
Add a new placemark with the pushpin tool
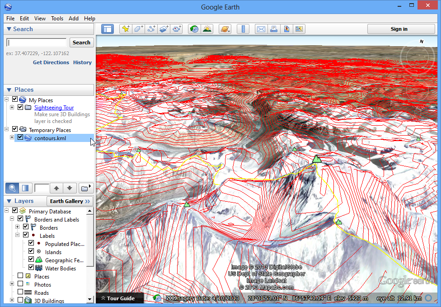126,29
